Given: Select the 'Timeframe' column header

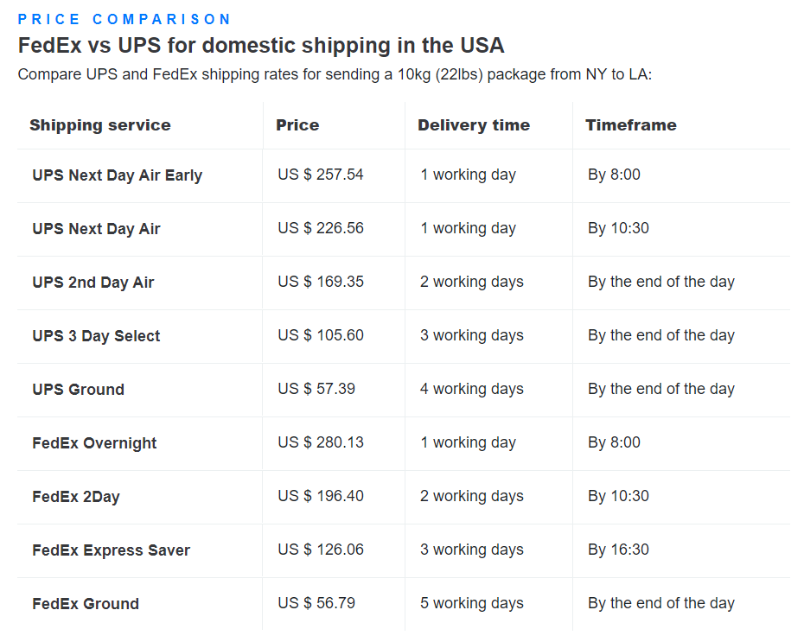Looking at the screenshot, I should (x=631, y=125).
